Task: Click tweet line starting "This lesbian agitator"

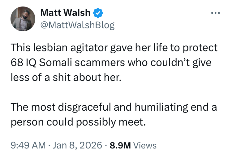Action: click(114, 48)
